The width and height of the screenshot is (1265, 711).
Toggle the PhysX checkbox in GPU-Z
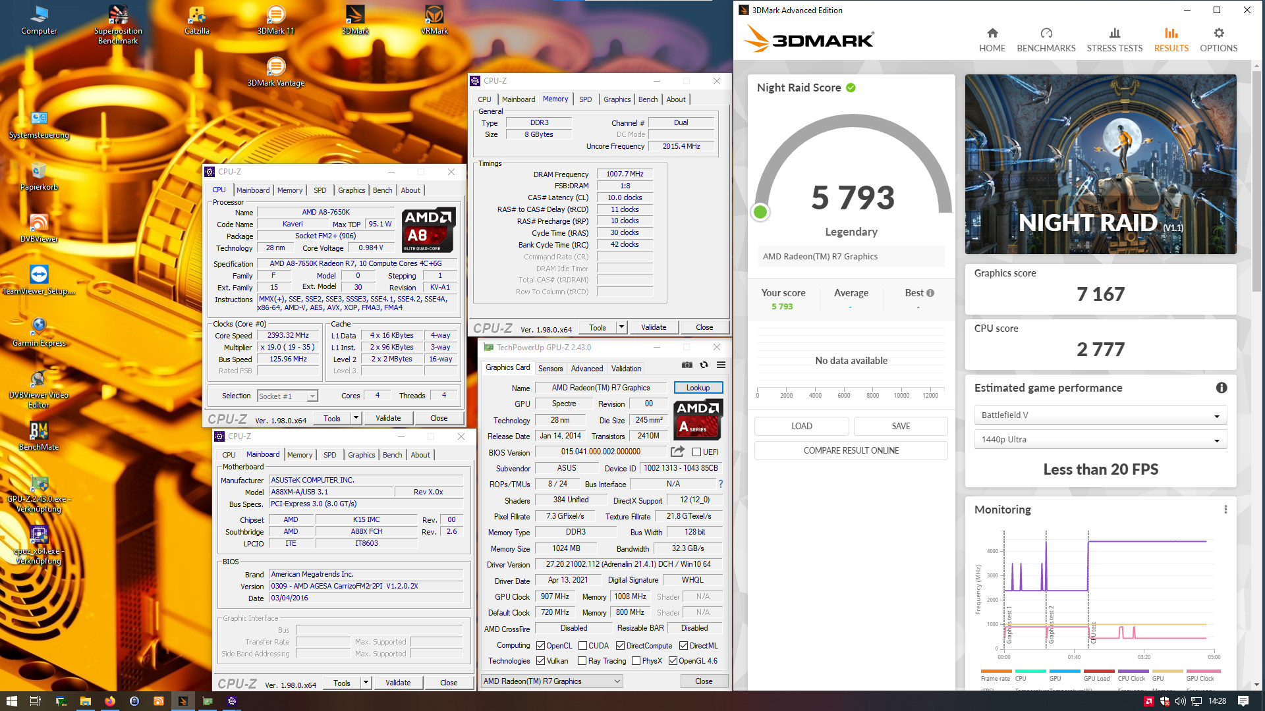(636, 661)
